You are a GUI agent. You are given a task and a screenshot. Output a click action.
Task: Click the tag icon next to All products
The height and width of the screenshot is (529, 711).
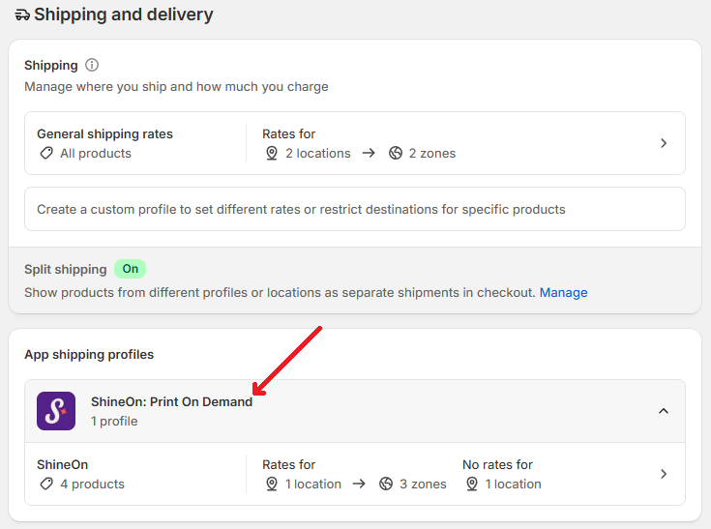pyautogui.click(x=46, y=153)
